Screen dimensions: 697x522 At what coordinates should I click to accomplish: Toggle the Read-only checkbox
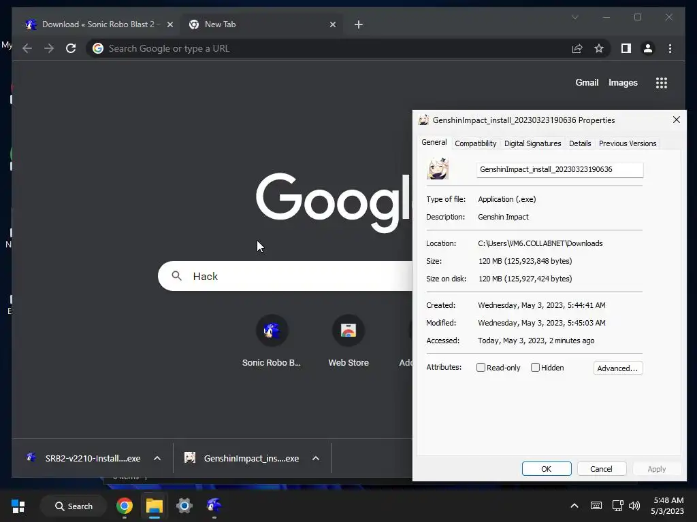(481, 368)
